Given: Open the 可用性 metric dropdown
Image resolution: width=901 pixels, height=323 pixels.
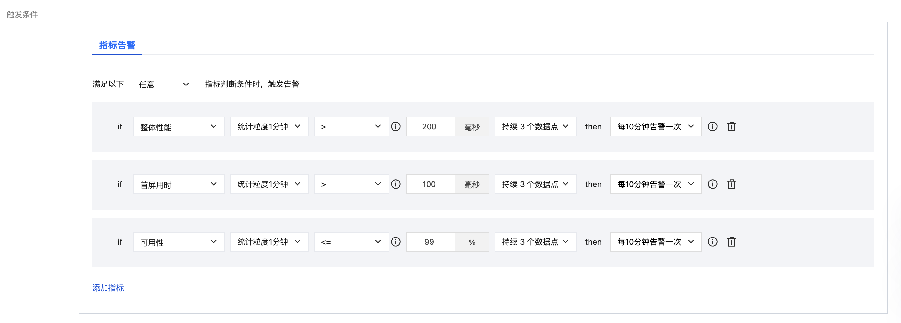Looking at the screenshot, I should pyautogui.click(x=179, y=242).
